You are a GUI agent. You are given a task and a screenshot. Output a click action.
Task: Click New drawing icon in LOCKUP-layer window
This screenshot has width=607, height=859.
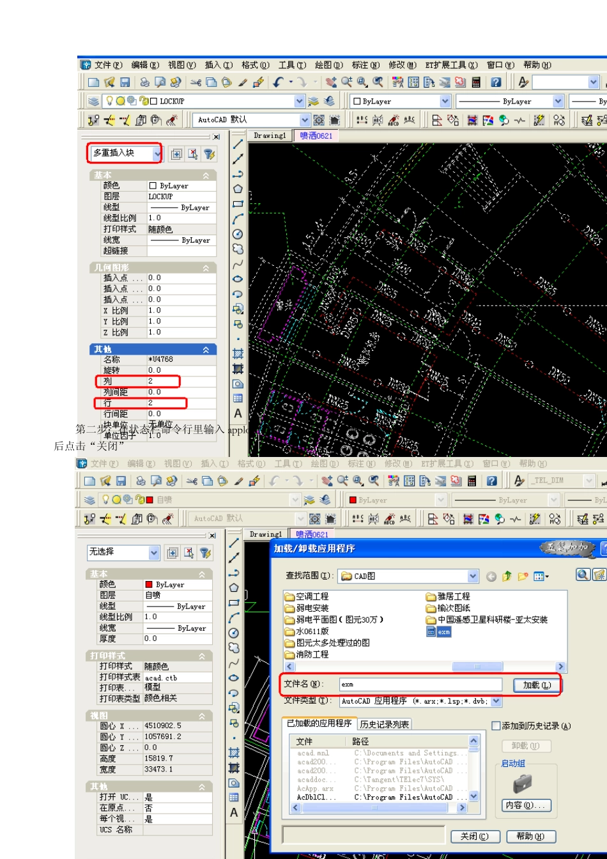click(x=93, y=82)
